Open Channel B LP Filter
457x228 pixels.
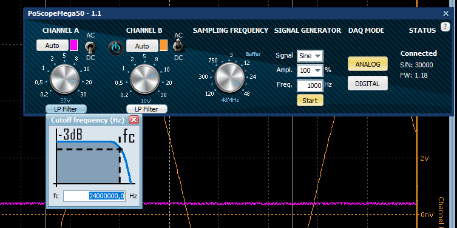point(147,109)
